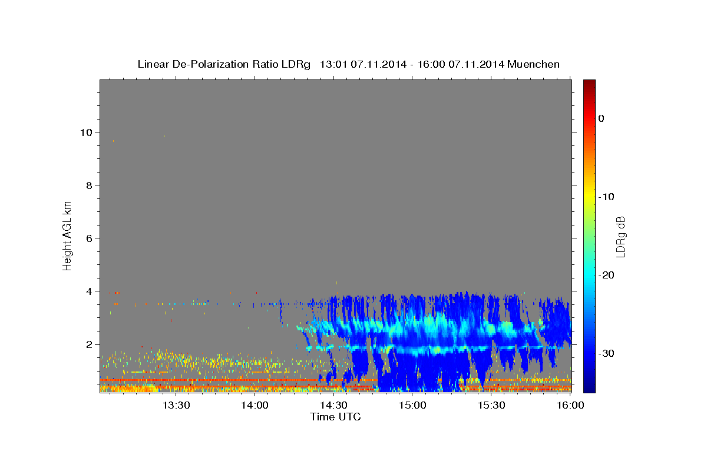Click the height axis label "2"

pos(88,344)
